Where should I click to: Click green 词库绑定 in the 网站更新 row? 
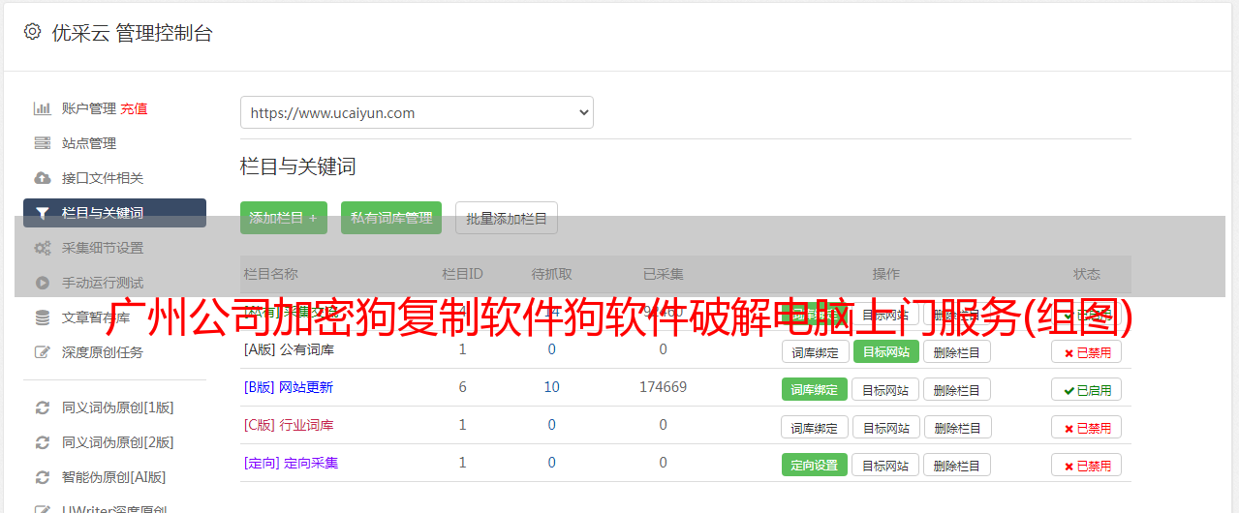pos(815,389)
